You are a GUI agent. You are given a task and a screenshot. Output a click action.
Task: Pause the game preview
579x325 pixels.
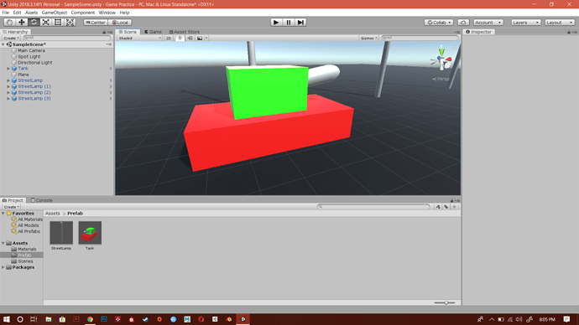pos(289,23)
